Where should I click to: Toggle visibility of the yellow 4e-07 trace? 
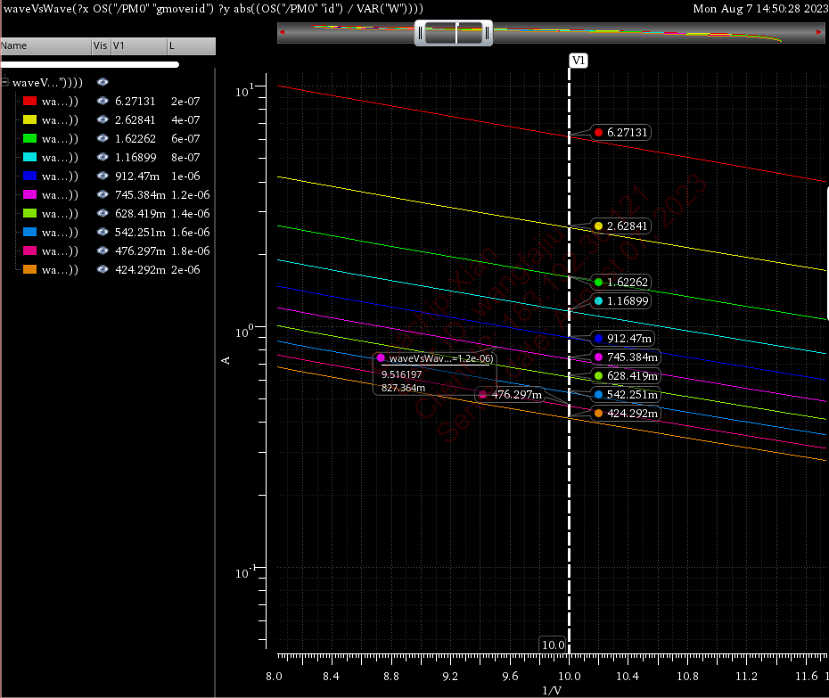[x=103, y=120]
